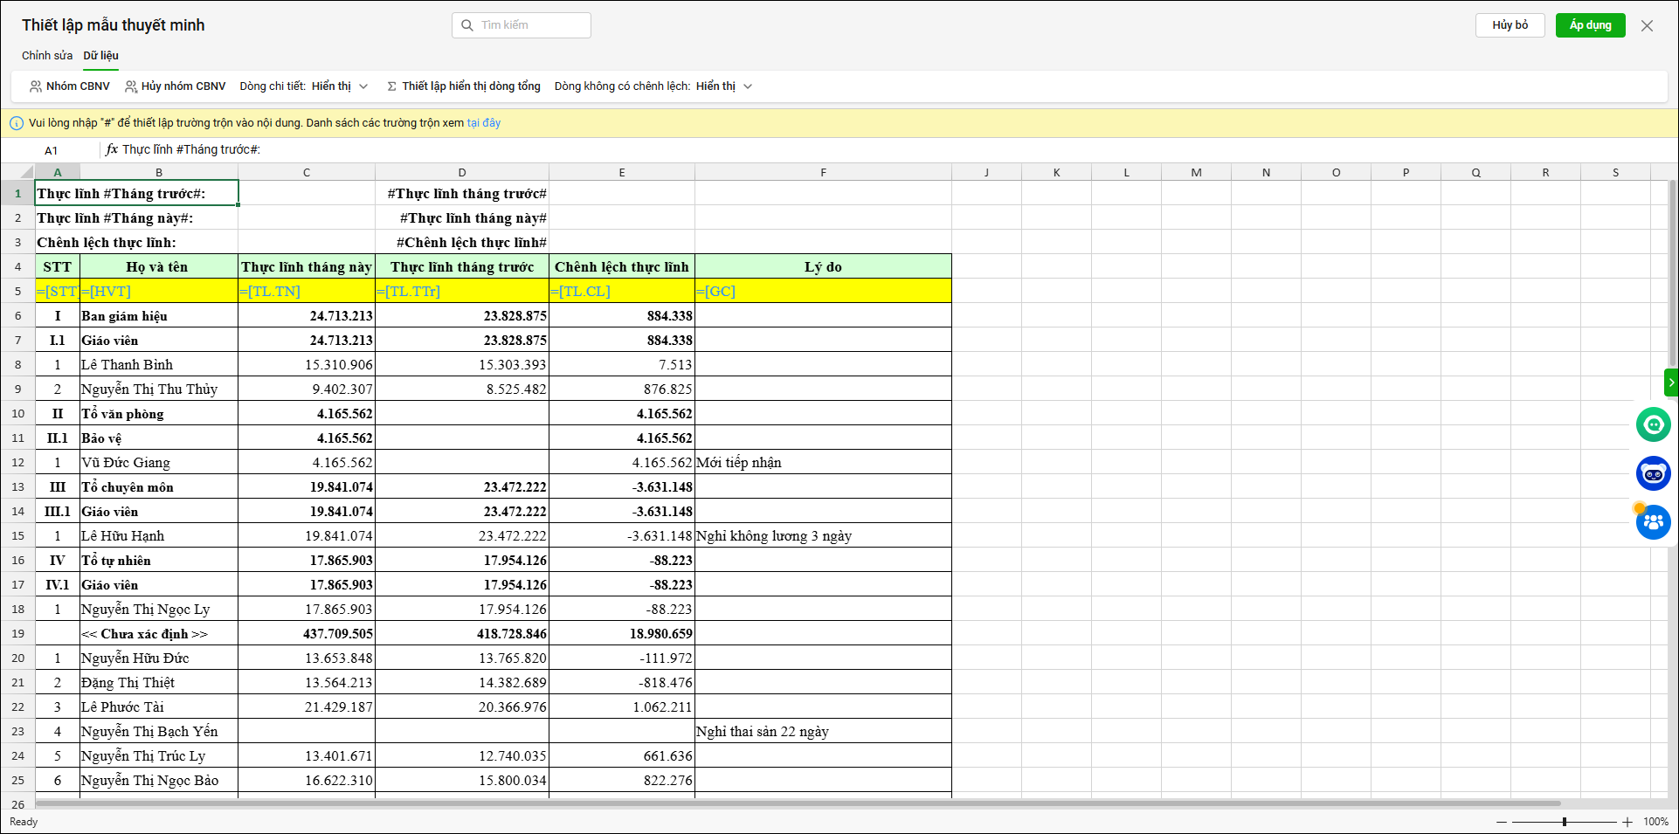Select the Dữ liệu tab
The height and width of the screenshot is (834, 1679).
pos(101,56)
